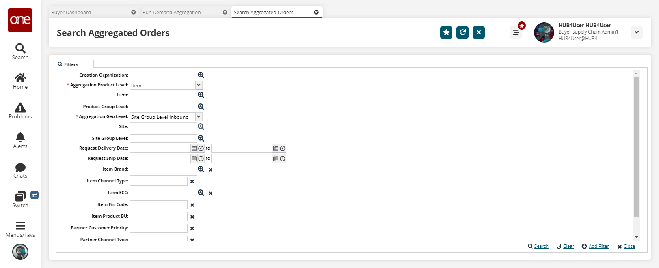Focus the Site Group Level input
This screenshot has width=659, height=268.
pos(163,138)
